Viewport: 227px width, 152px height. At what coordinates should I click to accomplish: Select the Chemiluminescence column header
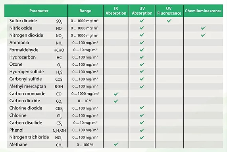[x=203, y=11]
